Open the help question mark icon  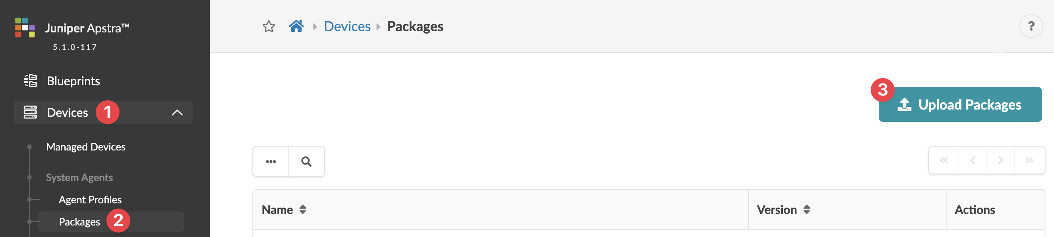[1031, 26]
